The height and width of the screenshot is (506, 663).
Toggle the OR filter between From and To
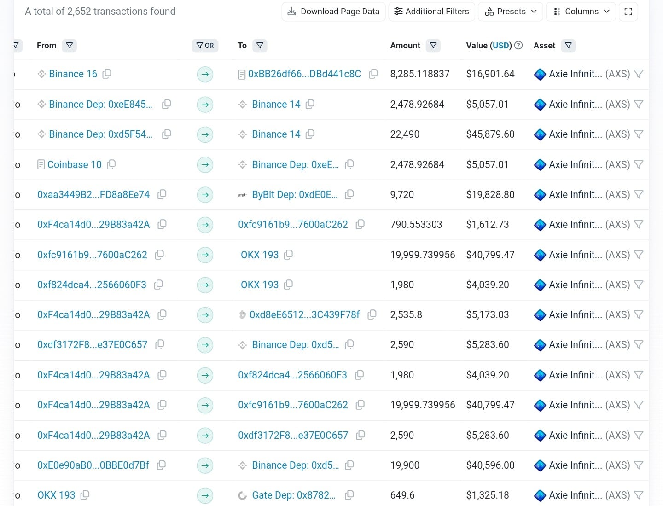click(x=205, y=46)
